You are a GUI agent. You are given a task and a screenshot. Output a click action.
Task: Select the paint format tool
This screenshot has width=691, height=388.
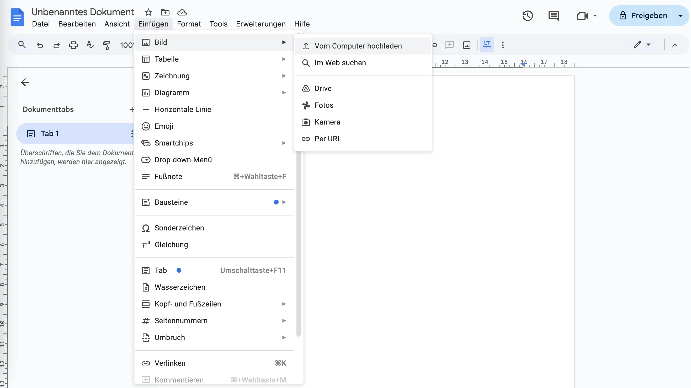(107, 45)
